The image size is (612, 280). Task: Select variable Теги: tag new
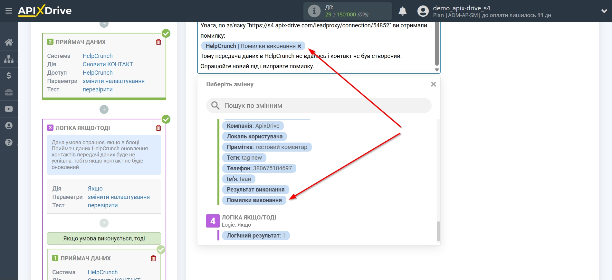pos(244,158)
